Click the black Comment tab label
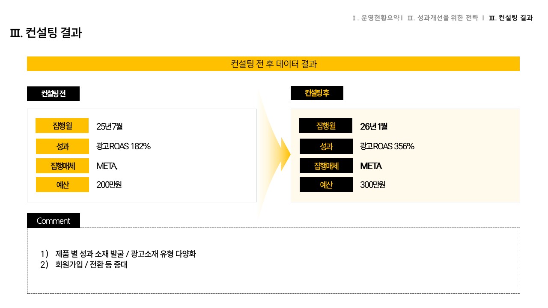The image size is (548, 308). point(53,221)
